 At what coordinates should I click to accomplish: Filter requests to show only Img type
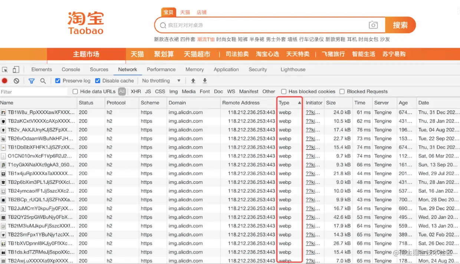[x=173, y=91]
